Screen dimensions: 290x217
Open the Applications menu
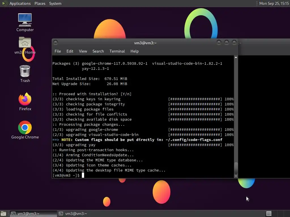[x=20, y=3]
